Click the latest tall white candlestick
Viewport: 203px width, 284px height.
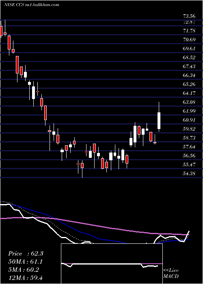pyautogui.click(x=159, y=117)
